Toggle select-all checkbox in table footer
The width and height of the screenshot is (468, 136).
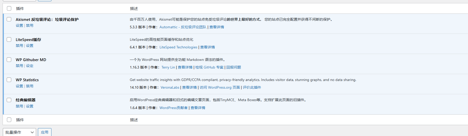coord(9,120)
